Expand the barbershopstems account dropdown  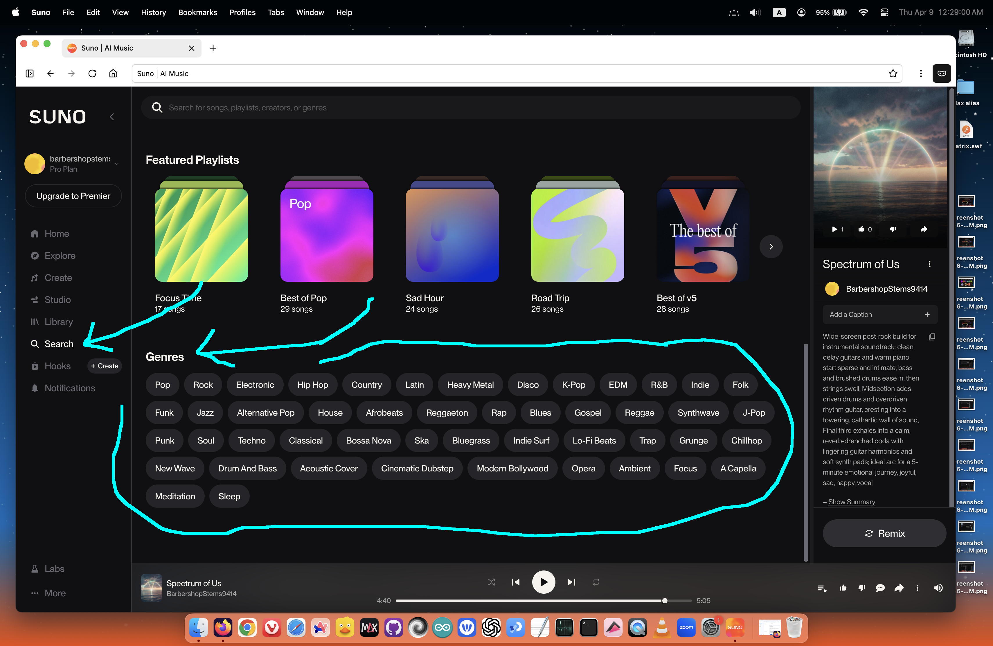(x=117, y=164)
